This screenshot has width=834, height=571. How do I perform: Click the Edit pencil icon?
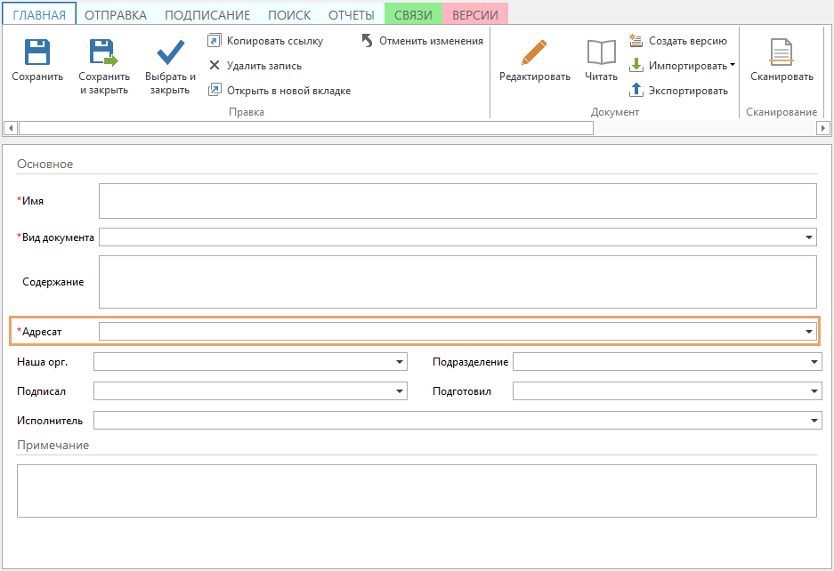tap(534, 53)
